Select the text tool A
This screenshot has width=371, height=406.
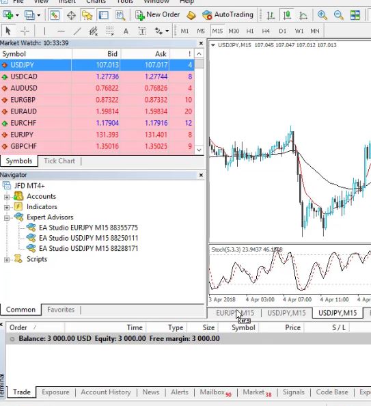126,31
